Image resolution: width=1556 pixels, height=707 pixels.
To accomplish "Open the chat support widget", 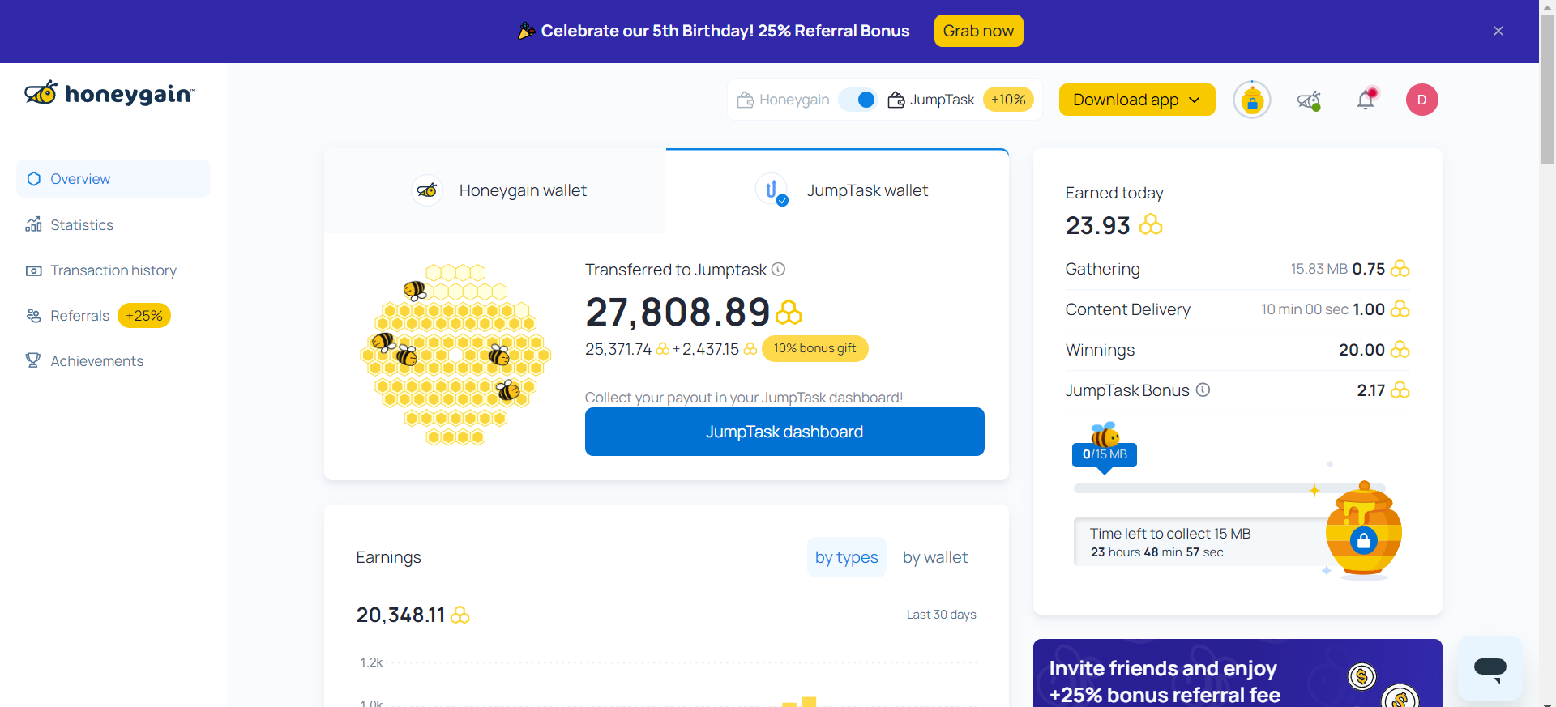I will pyautogui.click(x=1490, y=668).
